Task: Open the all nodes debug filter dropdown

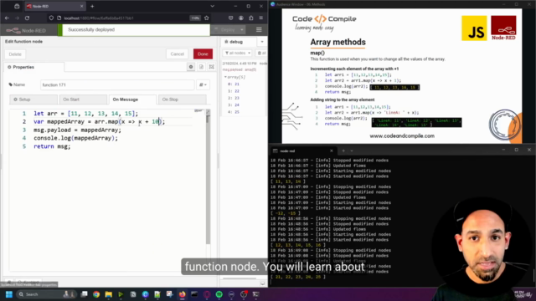Action: click(238, 54)
